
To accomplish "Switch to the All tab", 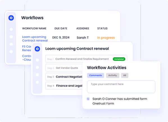I will pos(125,75).
